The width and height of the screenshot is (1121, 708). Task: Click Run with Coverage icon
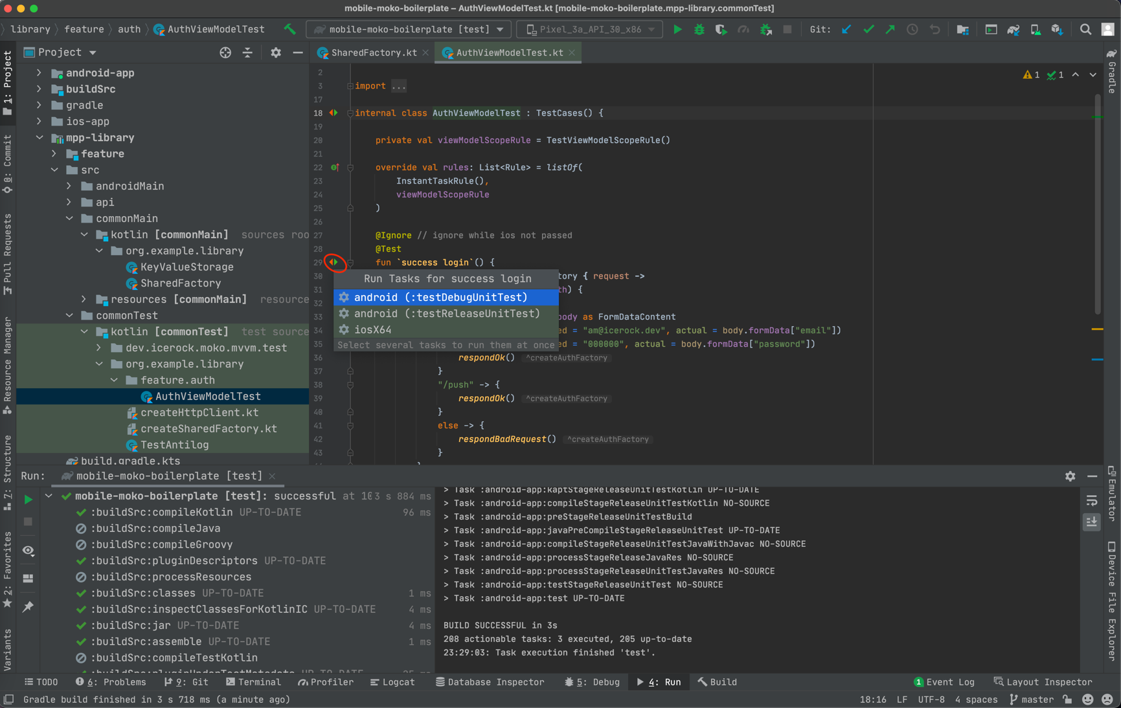(721, 29)
